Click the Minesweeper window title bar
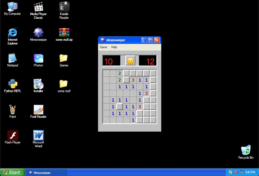Image resolution: width=259 pixels, height=176 pixels. point(130,40)
